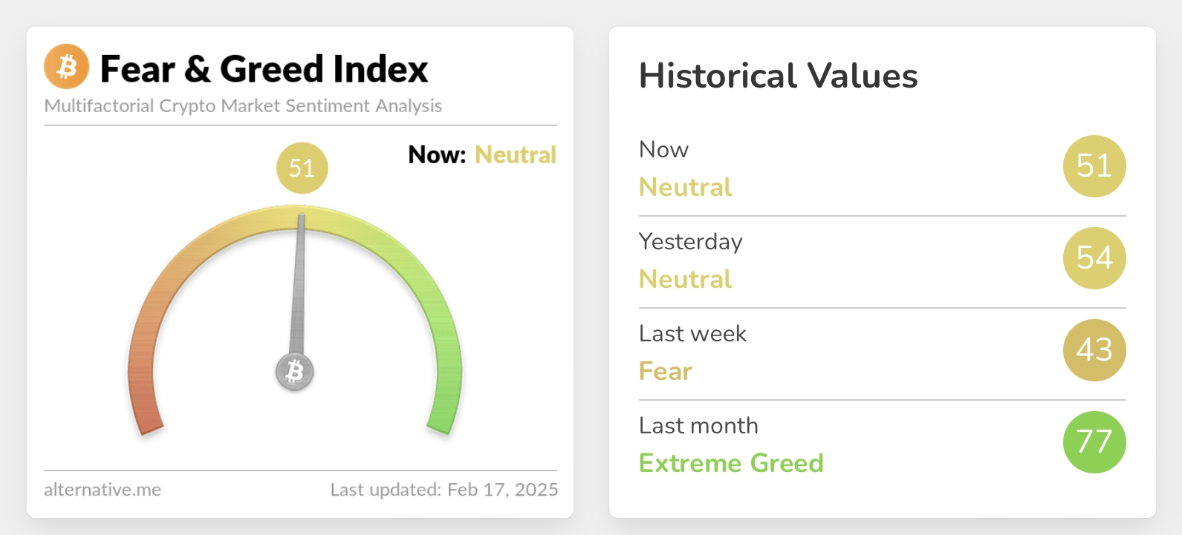
Task: Click the red end of the gauge arc
Action: click(x=148, y=416)
